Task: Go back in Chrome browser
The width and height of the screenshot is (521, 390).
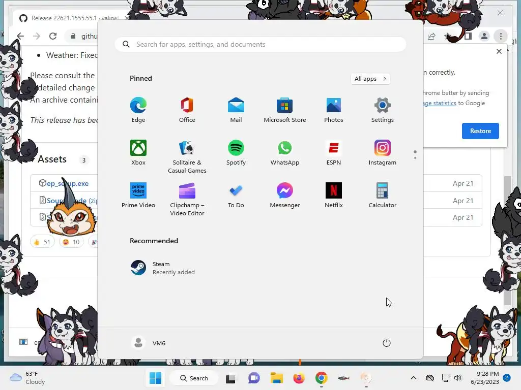Action: [x=20, y=36]
